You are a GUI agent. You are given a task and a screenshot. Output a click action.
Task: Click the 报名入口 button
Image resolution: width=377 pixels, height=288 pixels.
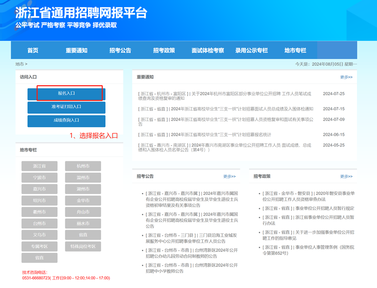(66, 93)
